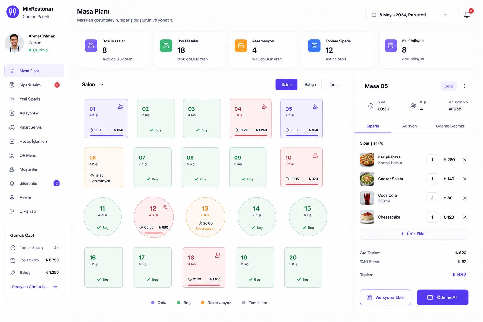This screenshot has width=483, height=322.
Task: Open more options for Masa 05
Action: (x=464, y=86)
